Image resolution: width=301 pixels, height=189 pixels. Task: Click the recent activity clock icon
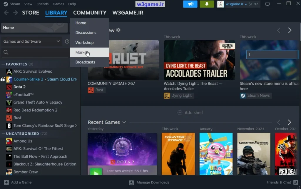[x=67, y=41]
